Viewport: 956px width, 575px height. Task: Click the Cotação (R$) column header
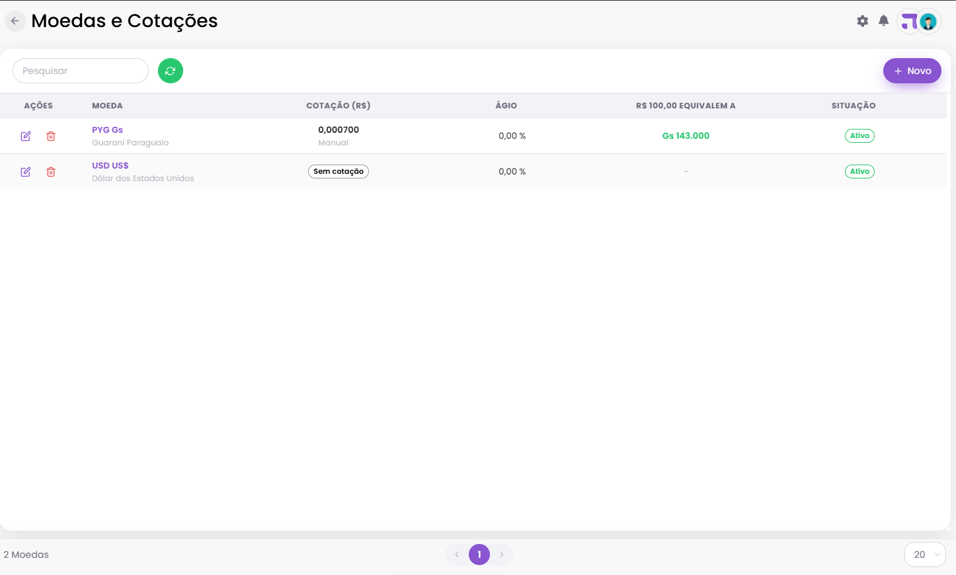pyautogui.click(x=339, y=106)
